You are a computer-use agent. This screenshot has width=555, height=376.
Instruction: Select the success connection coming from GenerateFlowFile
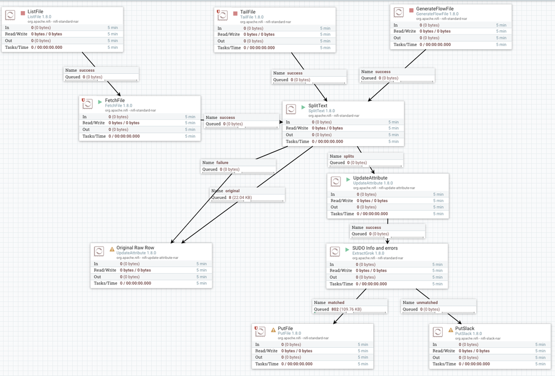click(x=397, y=74)
